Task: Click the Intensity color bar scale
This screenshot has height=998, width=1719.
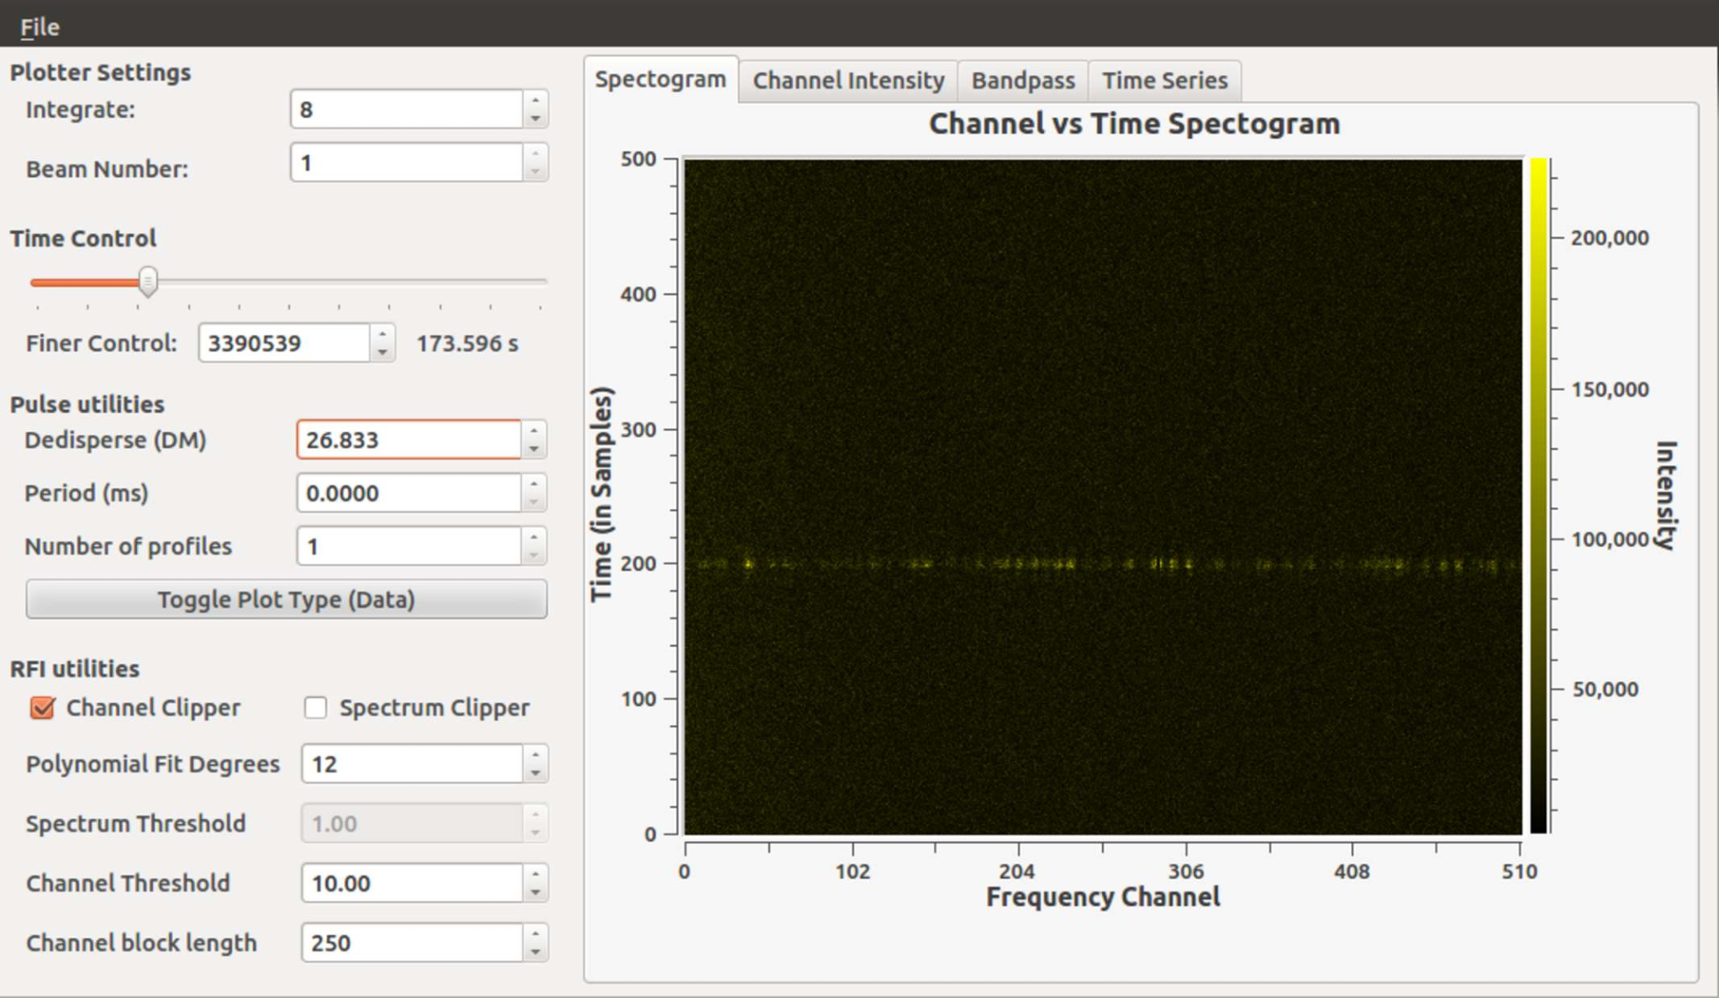Action: (1539, 496)
